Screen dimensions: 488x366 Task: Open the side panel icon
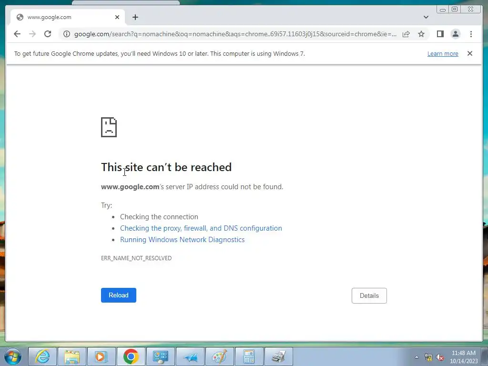pos(440,34)
